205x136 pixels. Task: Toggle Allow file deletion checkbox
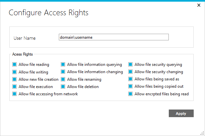63,87
